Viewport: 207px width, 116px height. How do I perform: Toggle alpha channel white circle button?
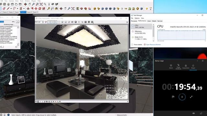tap(59, 22)
